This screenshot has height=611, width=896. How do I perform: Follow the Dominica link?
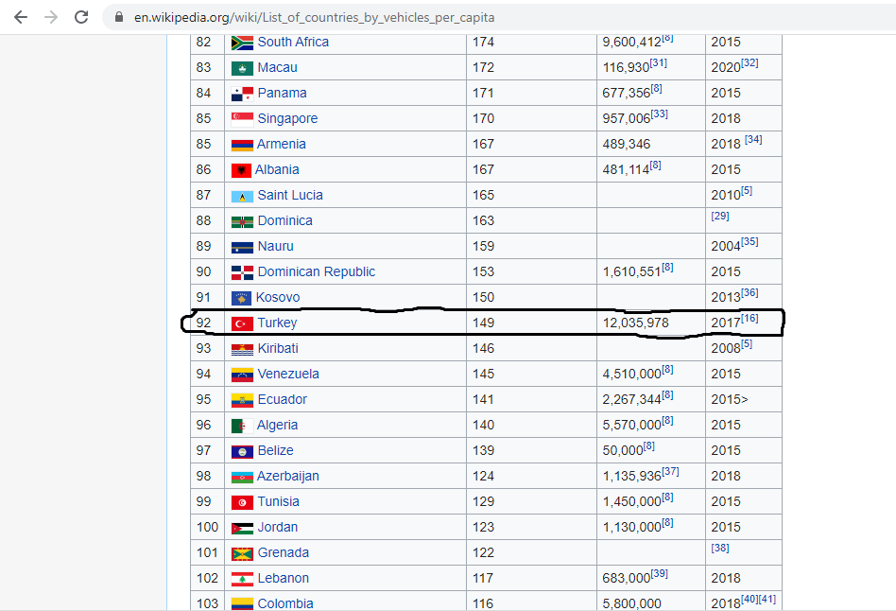(285, 220)
